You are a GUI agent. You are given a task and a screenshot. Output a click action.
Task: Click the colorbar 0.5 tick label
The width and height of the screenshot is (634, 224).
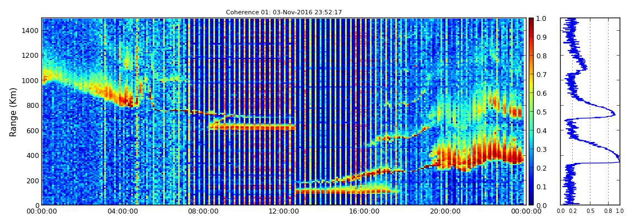541,112
